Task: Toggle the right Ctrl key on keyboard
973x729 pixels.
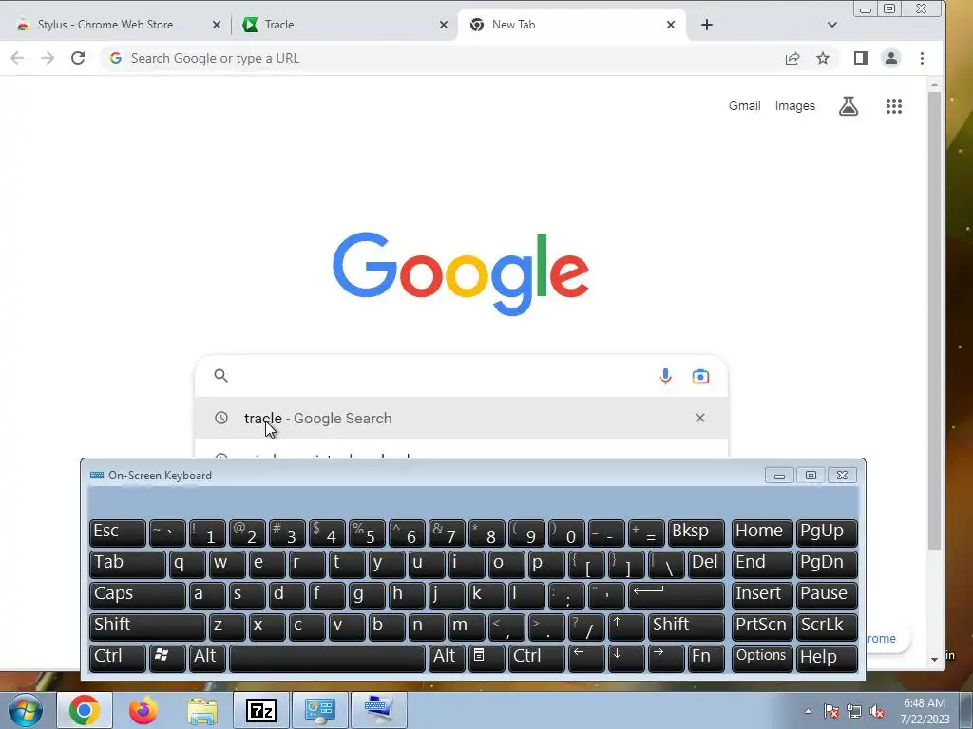Action: click(x=536, y=658)
